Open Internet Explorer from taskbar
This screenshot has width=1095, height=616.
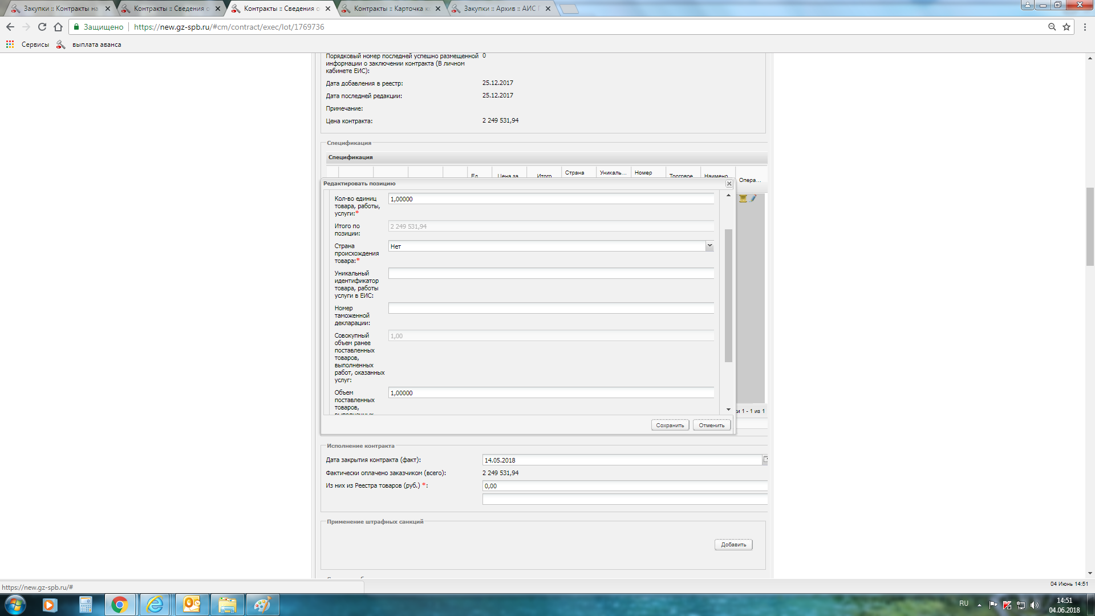coord(155,605)
